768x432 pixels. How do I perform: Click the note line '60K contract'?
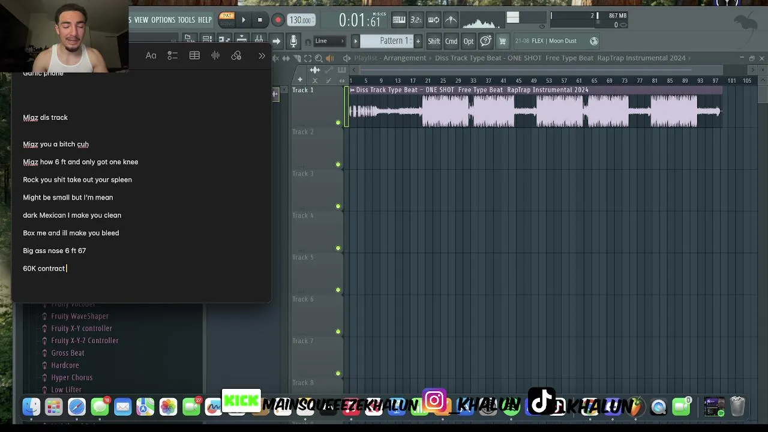pos(44,268)
